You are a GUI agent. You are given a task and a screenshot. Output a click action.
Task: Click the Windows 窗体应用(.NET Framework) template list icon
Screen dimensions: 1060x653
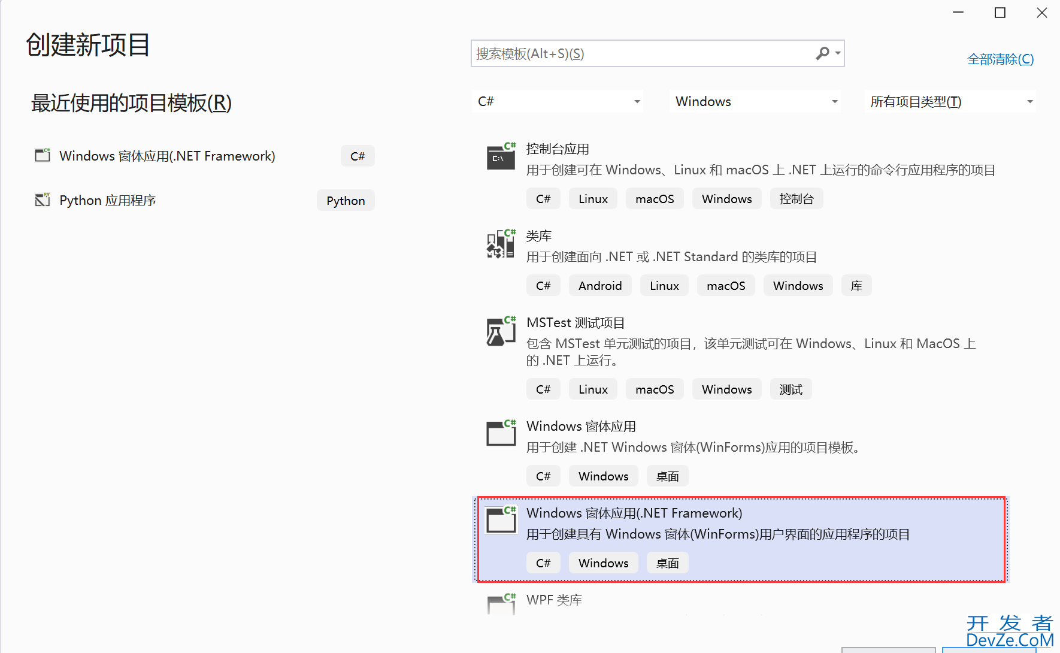tap(501, 519)
